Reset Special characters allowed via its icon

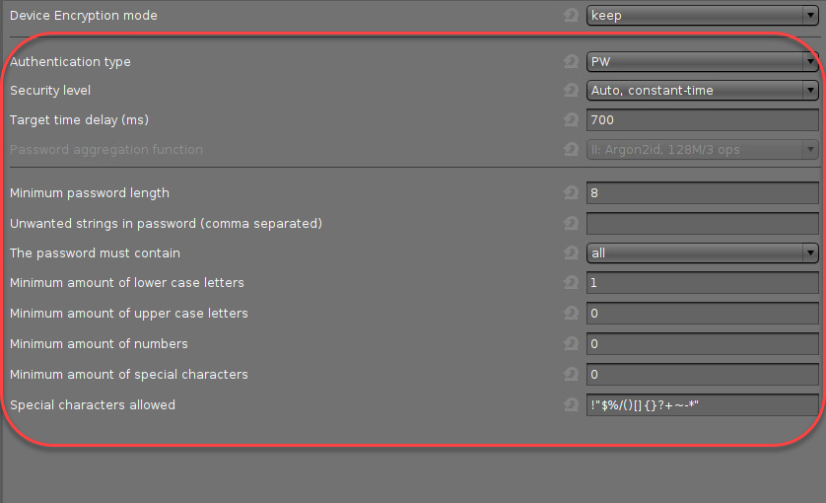click(571, 405)
